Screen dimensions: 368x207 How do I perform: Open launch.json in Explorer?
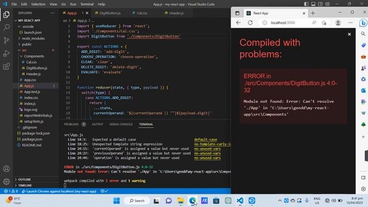point(33,32)
